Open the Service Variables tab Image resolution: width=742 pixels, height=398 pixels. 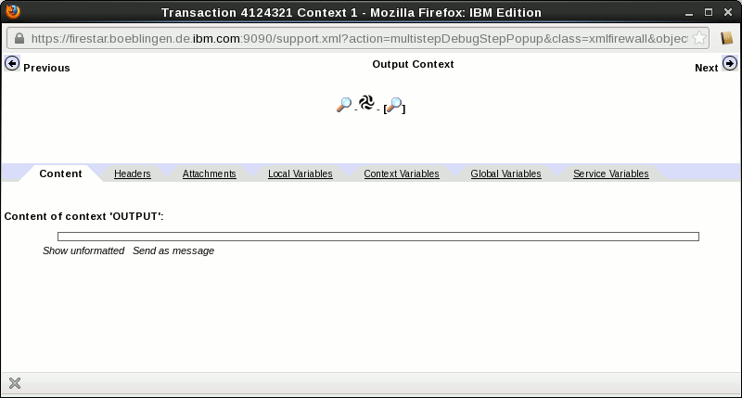coord(610,173)
